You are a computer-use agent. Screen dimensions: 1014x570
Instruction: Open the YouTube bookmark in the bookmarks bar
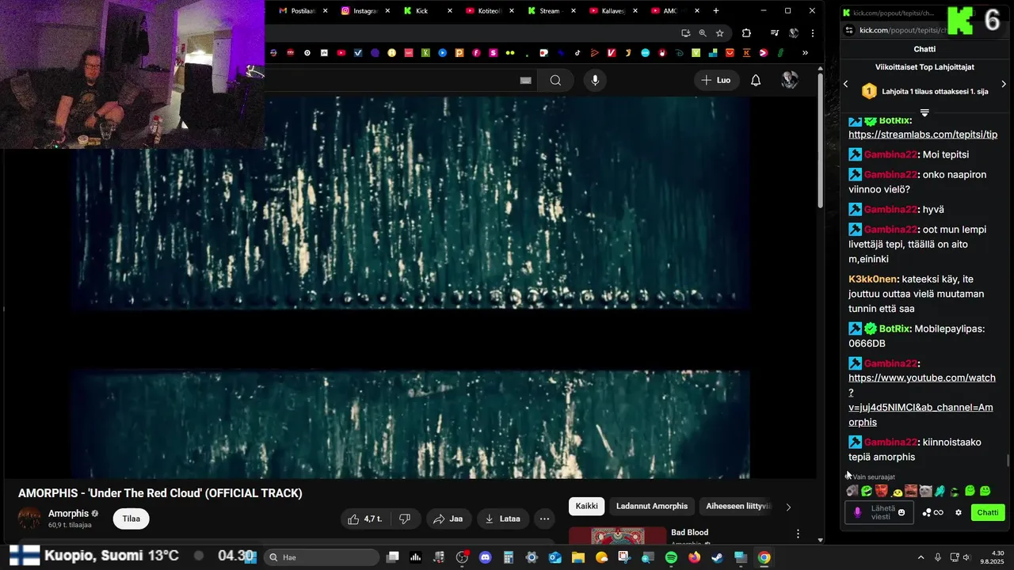click(341, 53)
